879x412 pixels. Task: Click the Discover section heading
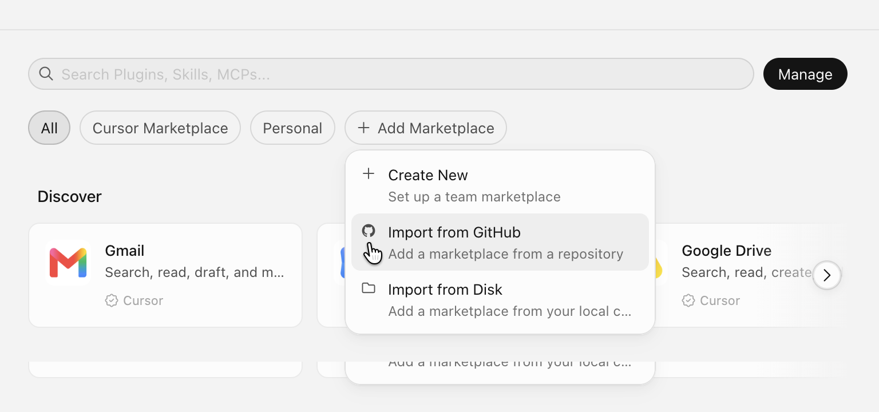click(x=69, y=196)
